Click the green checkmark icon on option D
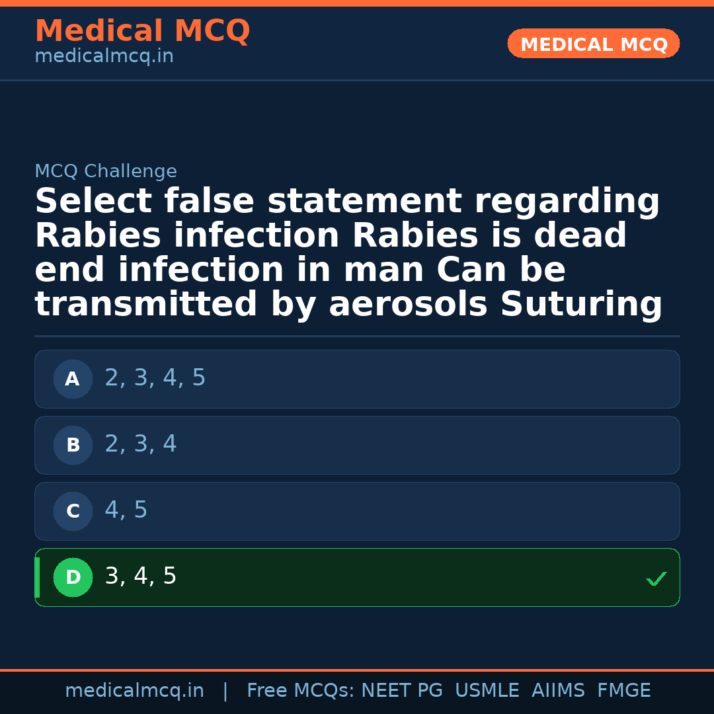The height and width of the screenshot is (714, 714). tap(656, 578)
